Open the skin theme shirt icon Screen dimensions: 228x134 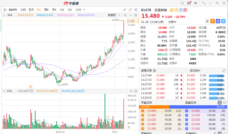[195, 3]
